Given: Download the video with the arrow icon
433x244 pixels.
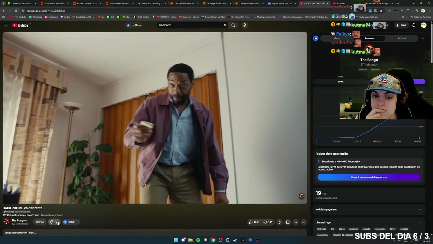Looking at the screenshot, I should click(296, 222).
